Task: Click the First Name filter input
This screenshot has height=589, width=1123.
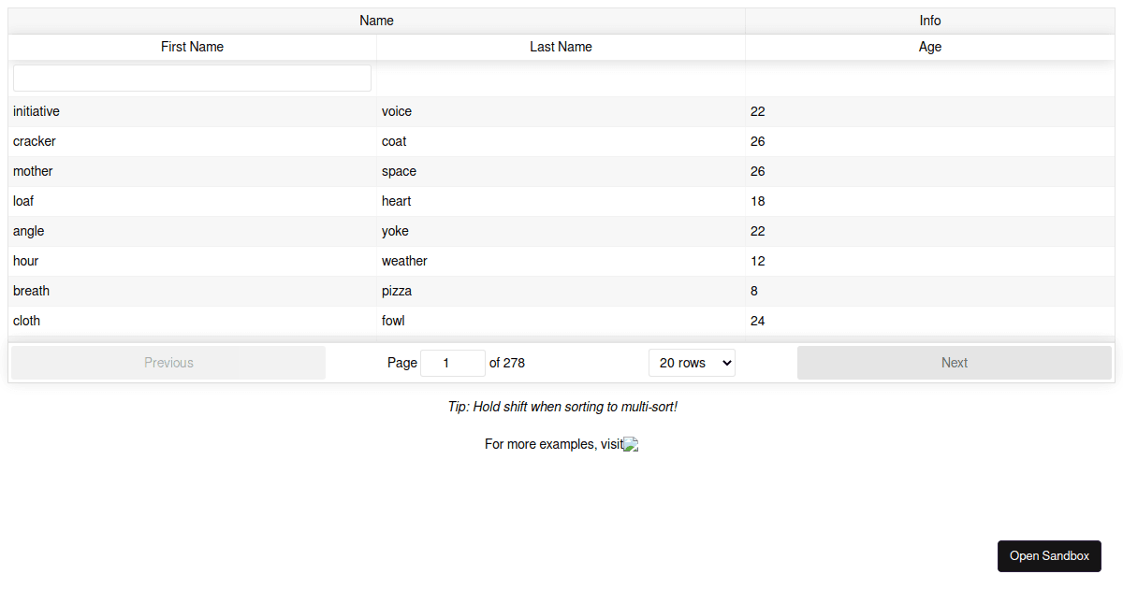Action: [191, 78]
